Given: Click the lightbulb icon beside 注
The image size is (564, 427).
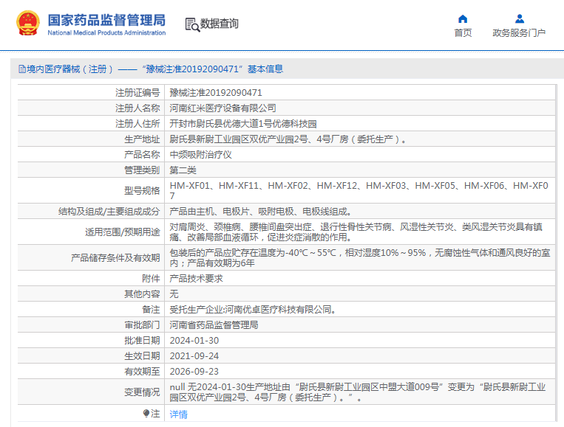Looking at the screenshot, I should [x=146, y=414].
